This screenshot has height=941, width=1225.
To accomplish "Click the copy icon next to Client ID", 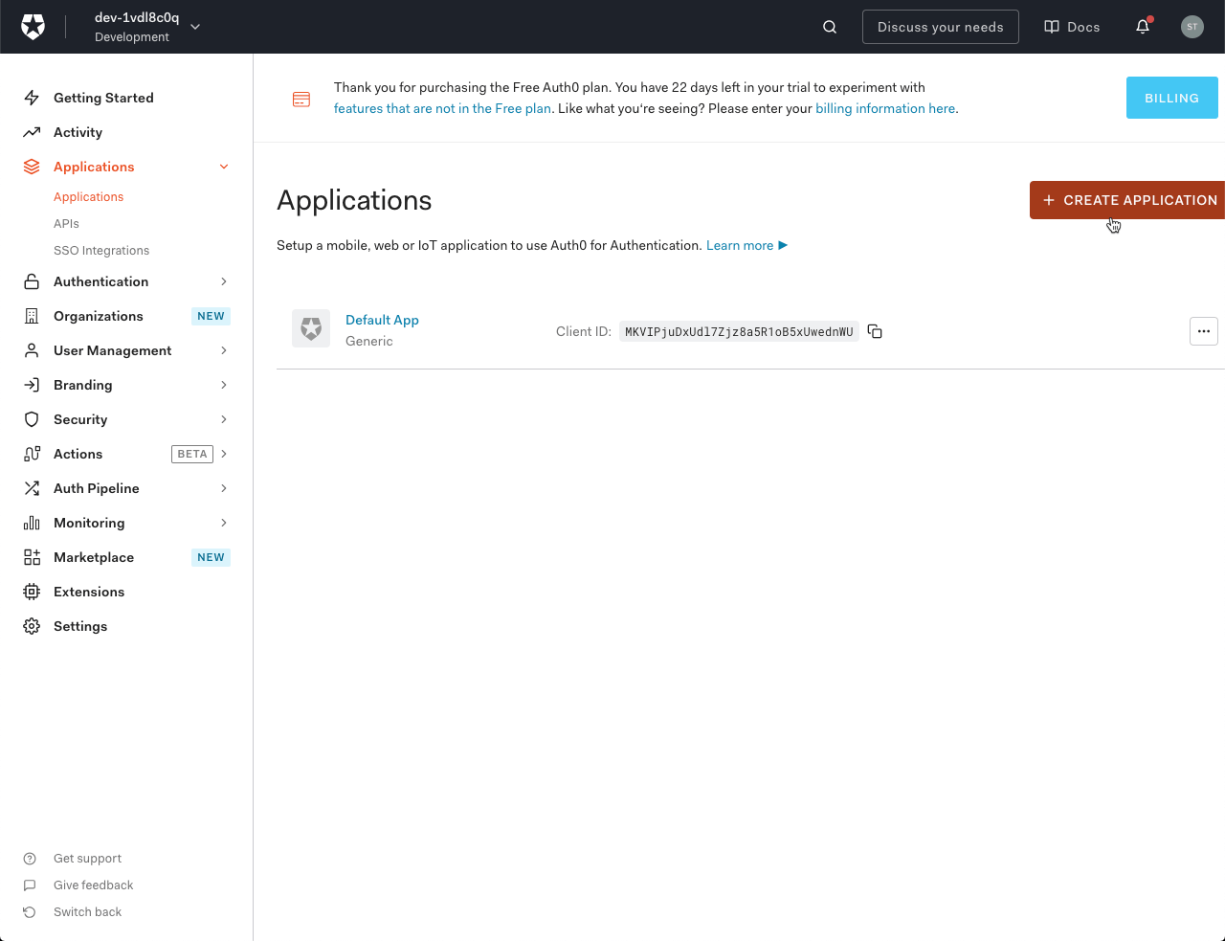I will click(x=874, y=330).
